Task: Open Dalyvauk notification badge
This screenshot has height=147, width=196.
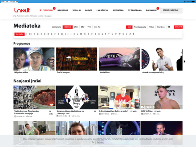Action: click(158, 8)
